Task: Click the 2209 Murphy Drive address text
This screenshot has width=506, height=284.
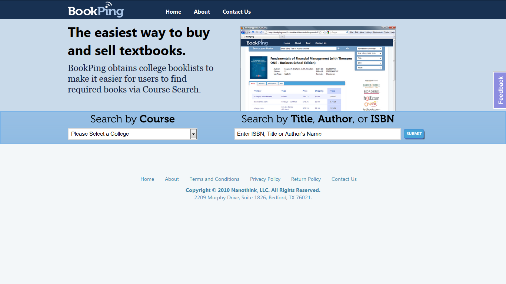Action: click(x=253, y=197)
